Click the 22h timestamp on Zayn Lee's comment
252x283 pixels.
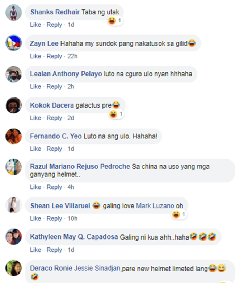[72, 56]
